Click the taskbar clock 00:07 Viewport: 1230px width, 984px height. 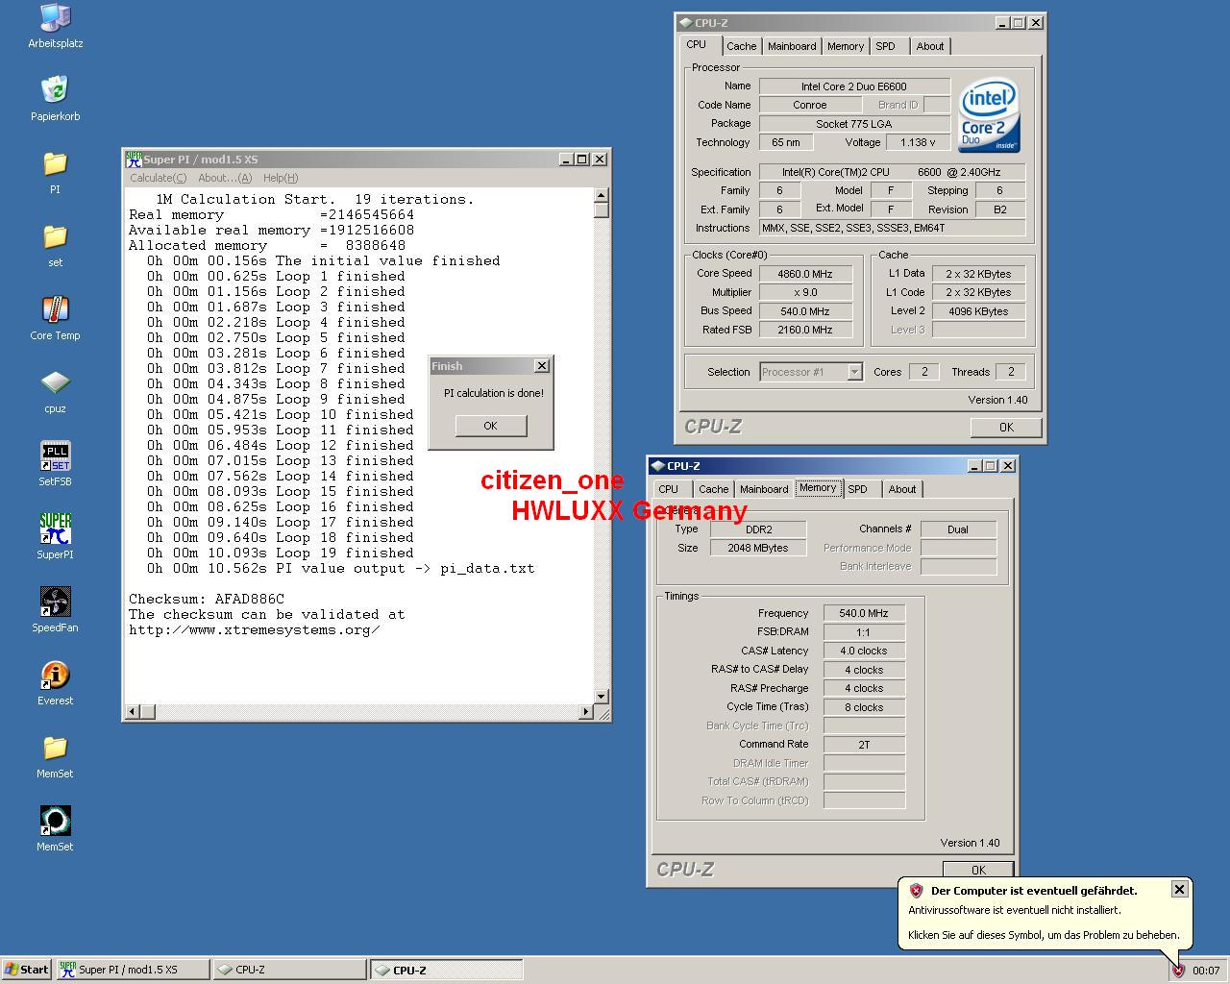click(1206, 971)
